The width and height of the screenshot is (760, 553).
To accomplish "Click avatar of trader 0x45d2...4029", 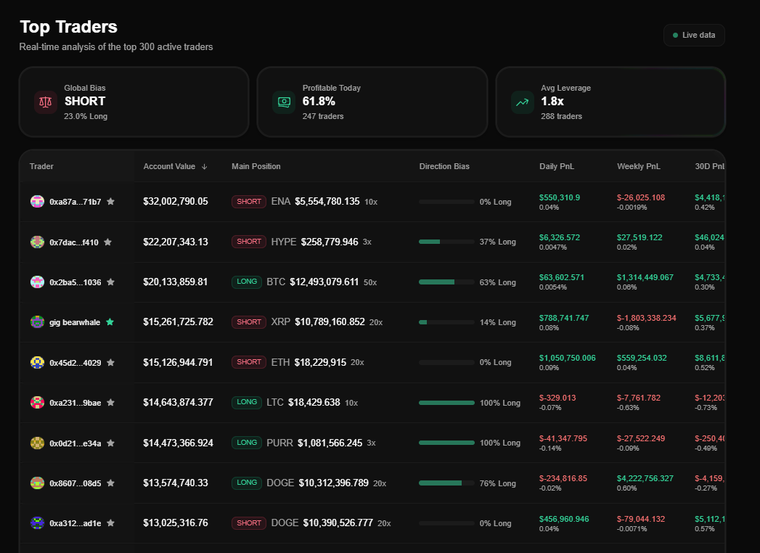I will pyautogui.click(x=37, y=362).
